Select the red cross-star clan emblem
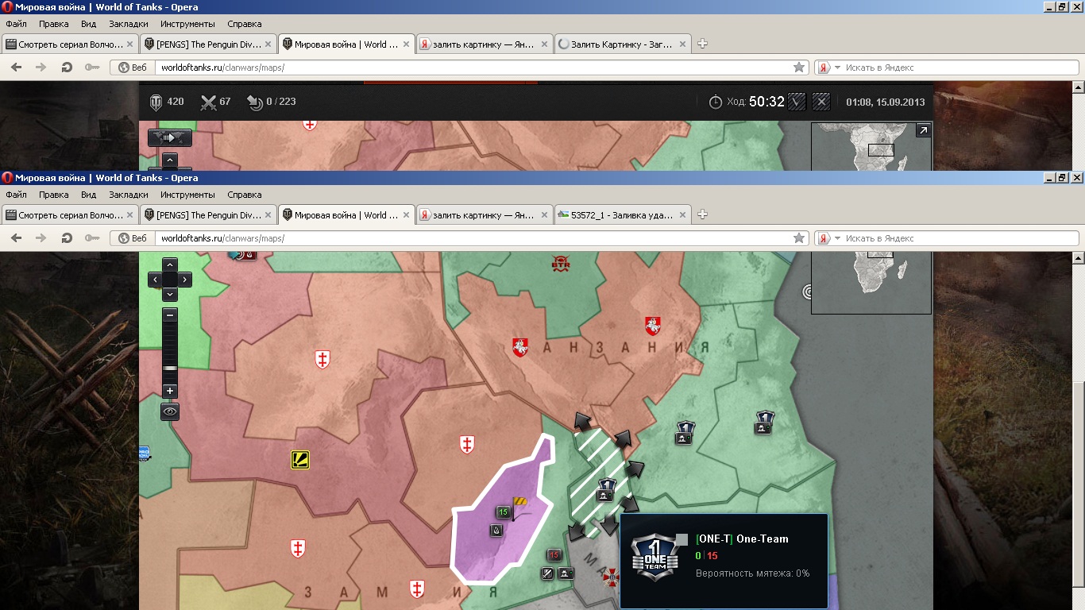The image size is (1085, 610). 611,578
